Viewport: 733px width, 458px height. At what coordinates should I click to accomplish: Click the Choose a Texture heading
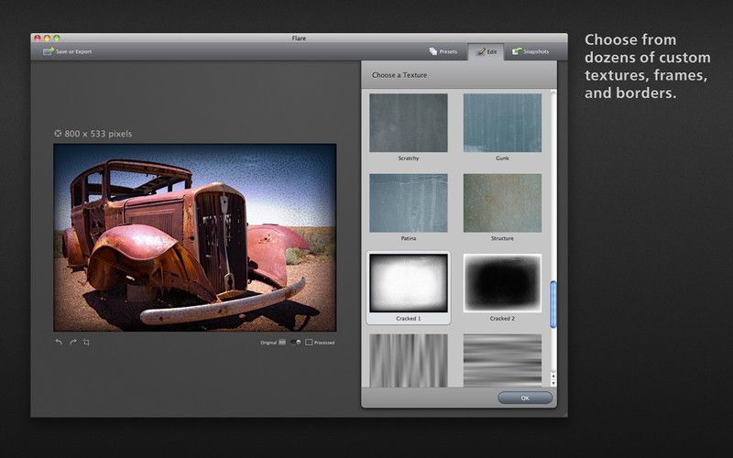pyautogui.click(x=399, y=75)
